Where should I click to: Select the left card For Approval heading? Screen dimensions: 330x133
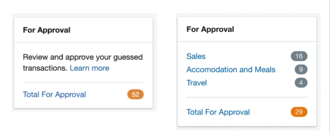click(x=47, y=30)
